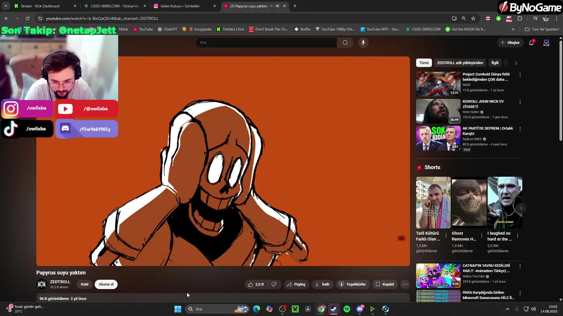
Task: Click the YouTube search input field
Action: point(266,43)
